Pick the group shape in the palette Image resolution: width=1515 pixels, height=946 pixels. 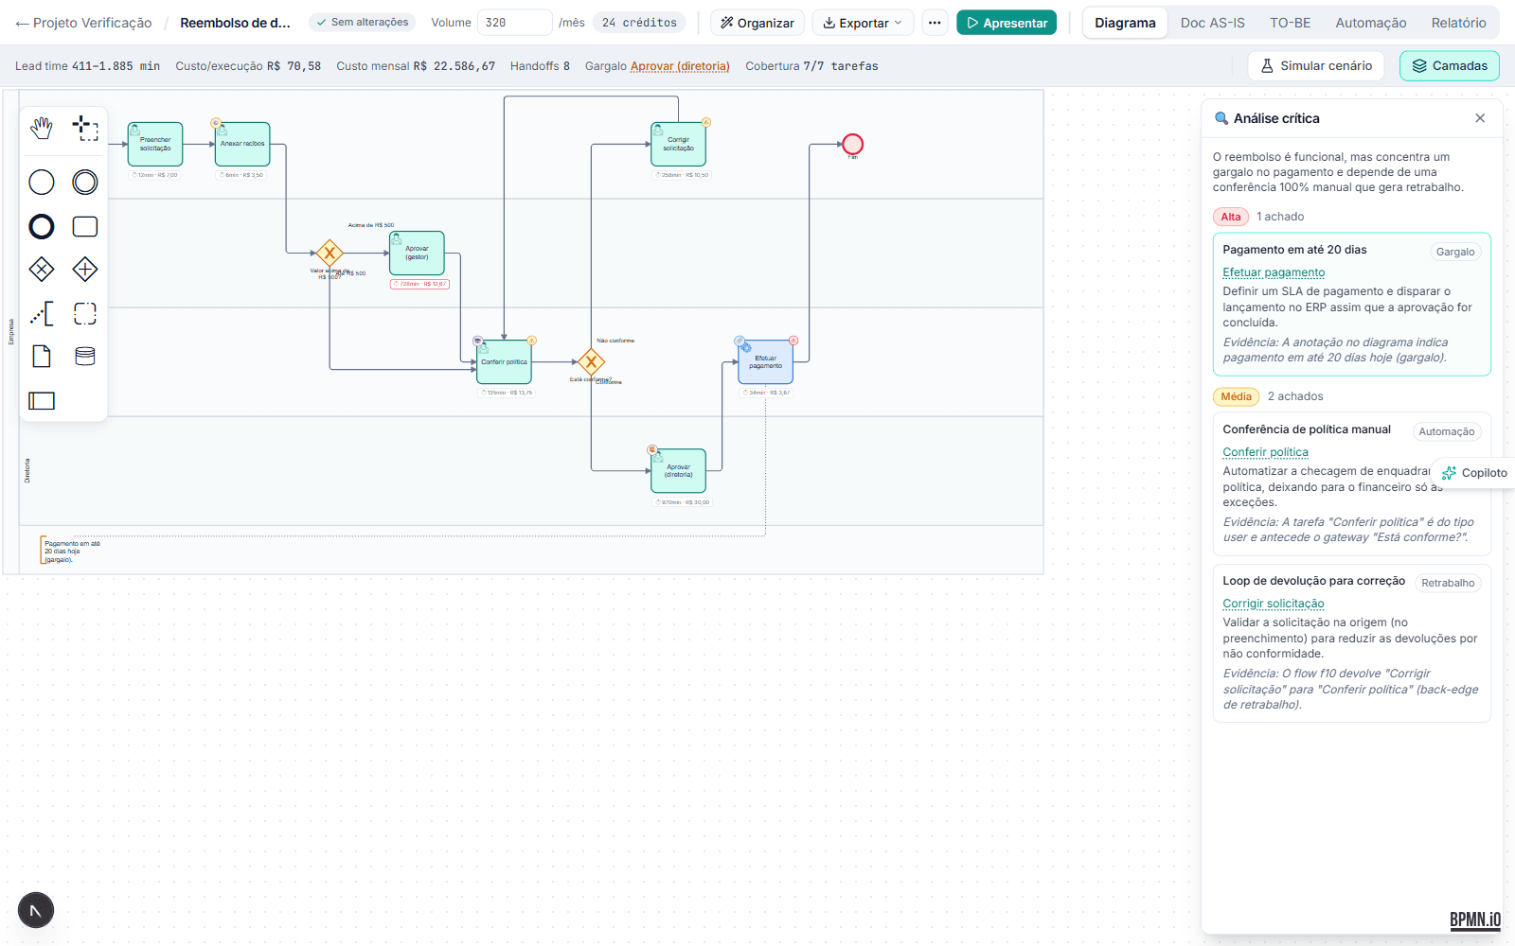coord(85,313)
